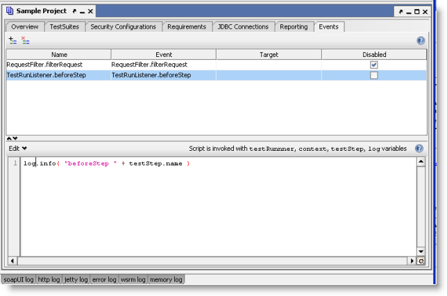
Task: Open help for the Events tab
Action: pos(421,40)
